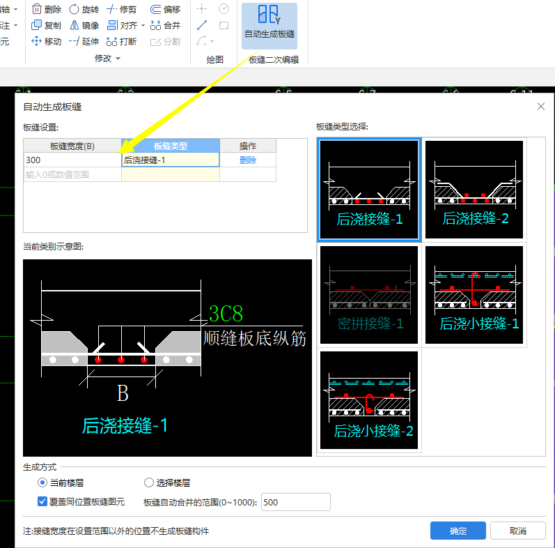
Task: Select the 选择楼层 radio option
Action: (148, 482)
